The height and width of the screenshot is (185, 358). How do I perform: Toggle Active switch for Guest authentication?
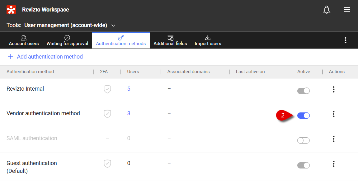click(x=304, y=165)
